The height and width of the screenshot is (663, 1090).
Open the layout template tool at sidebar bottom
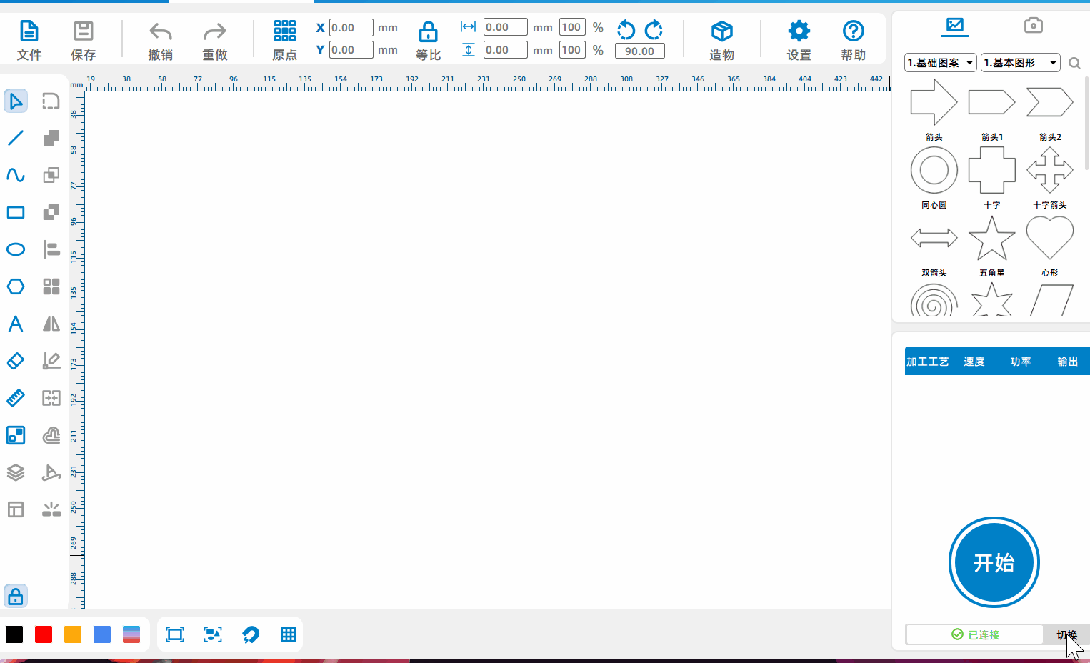(x=16, y=509)
